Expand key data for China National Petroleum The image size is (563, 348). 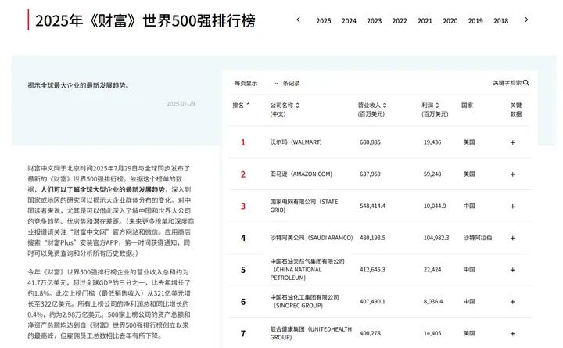pos(513,270)
